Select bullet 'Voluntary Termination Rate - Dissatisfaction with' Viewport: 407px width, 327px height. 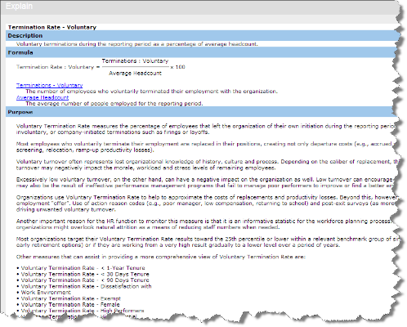click(84, 286)
